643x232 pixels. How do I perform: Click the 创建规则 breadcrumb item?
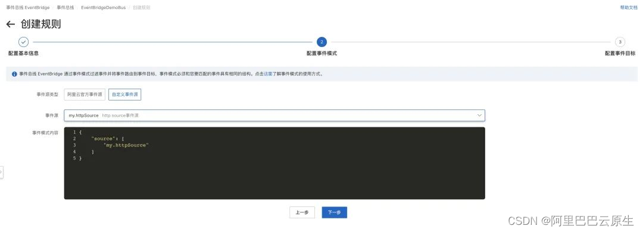[x=142, y=7]
